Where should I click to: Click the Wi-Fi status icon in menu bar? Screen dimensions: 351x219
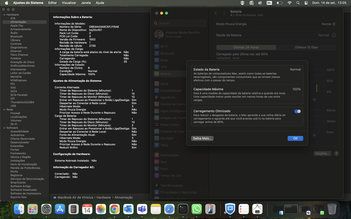[x=290, y=3]
